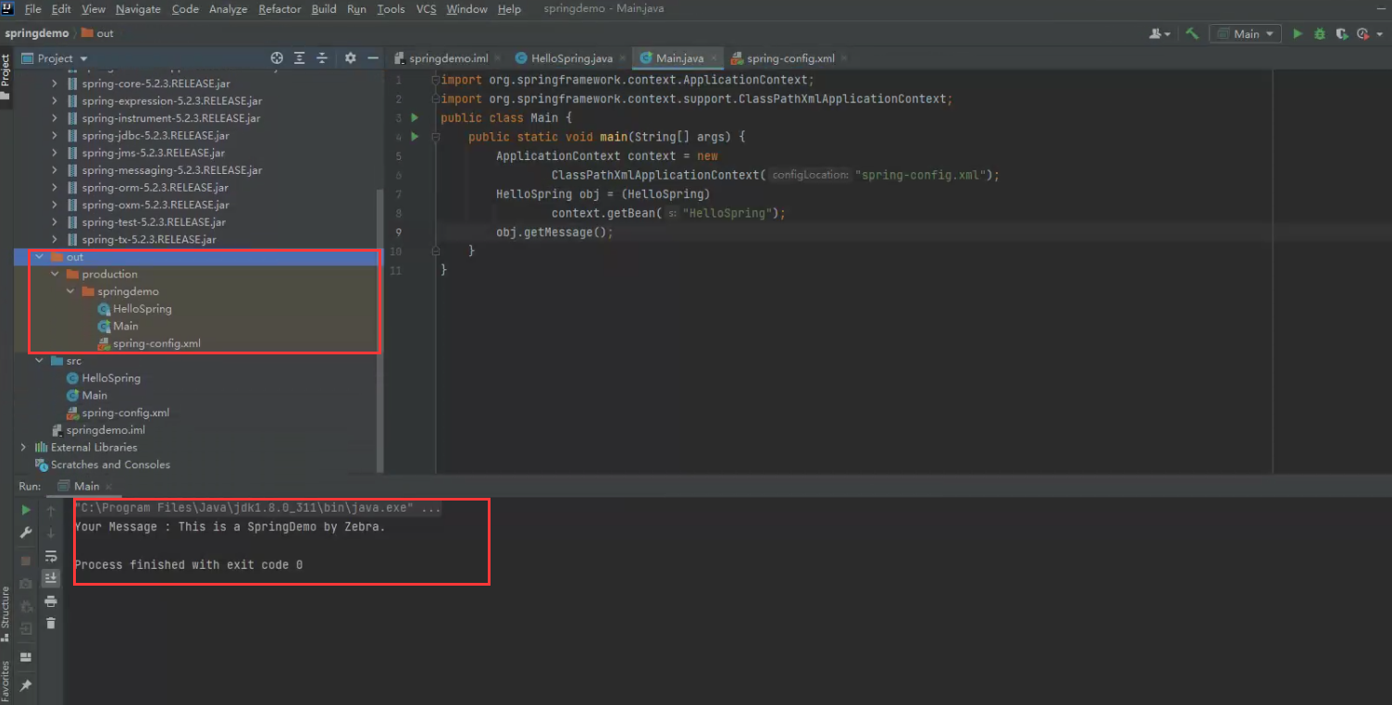Open the VCS menu
This screenshot has width=1392, height=705.
426,9
